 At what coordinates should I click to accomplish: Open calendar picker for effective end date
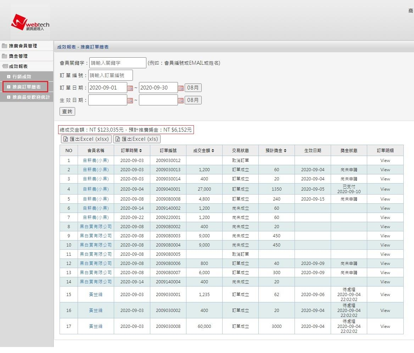(181, 100)
